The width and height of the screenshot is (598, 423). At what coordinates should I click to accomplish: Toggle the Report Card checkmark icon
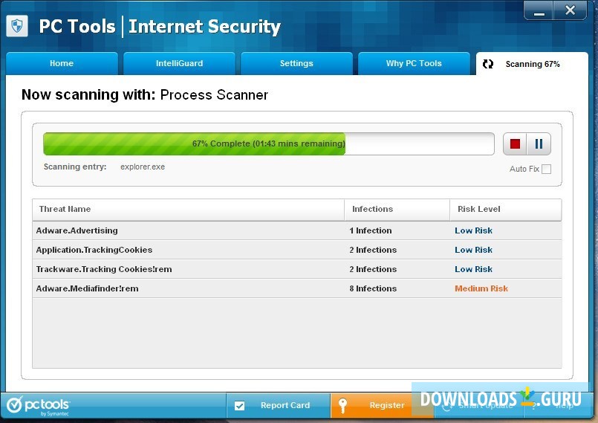[239, 406]
